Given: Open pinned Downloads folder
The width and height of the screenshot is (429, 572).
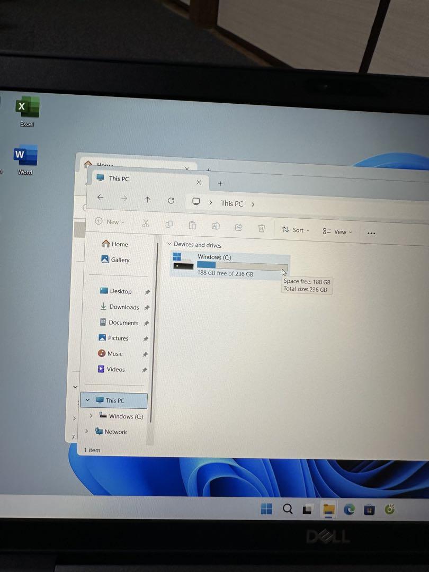Looking at the screenshot, I should [119, 307].
